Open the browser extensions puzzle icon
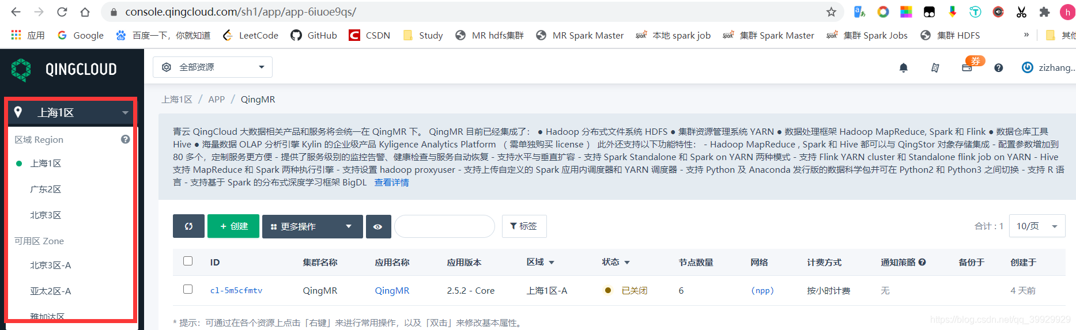 1044,12
